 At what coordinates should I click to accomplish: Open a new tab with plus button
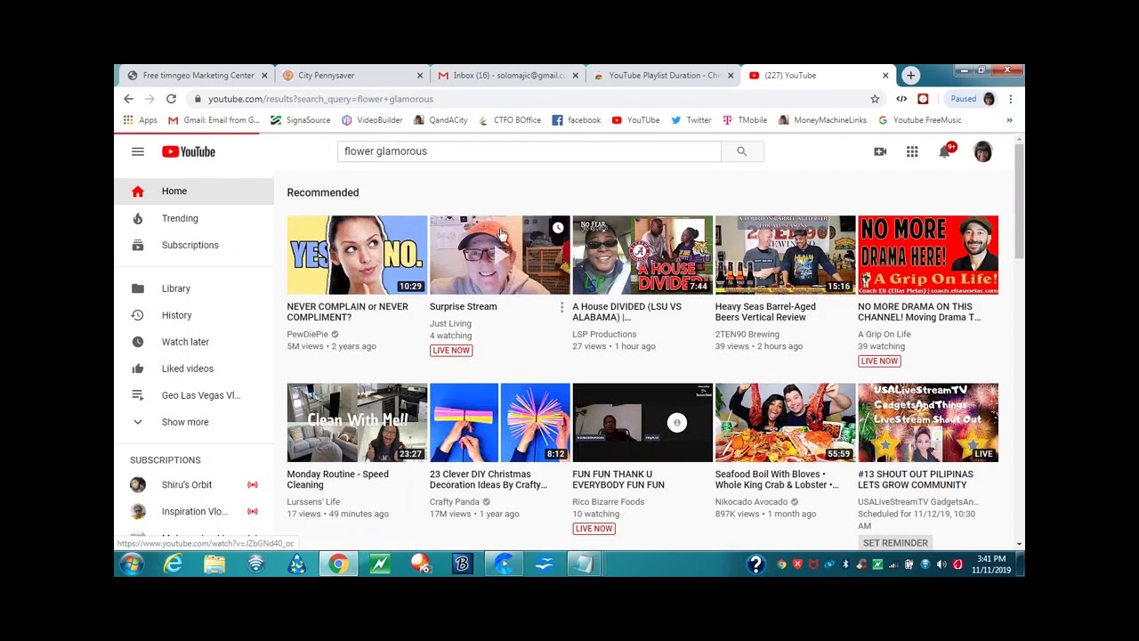pos(910,76)
